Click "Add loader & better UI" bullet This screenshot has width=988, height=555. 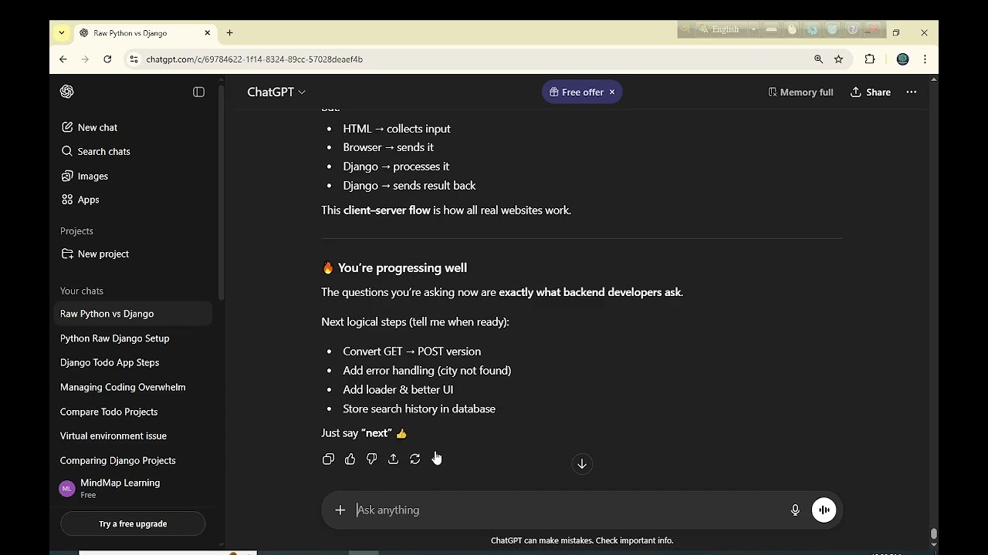click(x=398, y=390)
